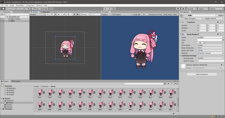Open Sprite Renderer help icon
The width and height of the screenshot is (225, 118).
[x=218, y=34]
